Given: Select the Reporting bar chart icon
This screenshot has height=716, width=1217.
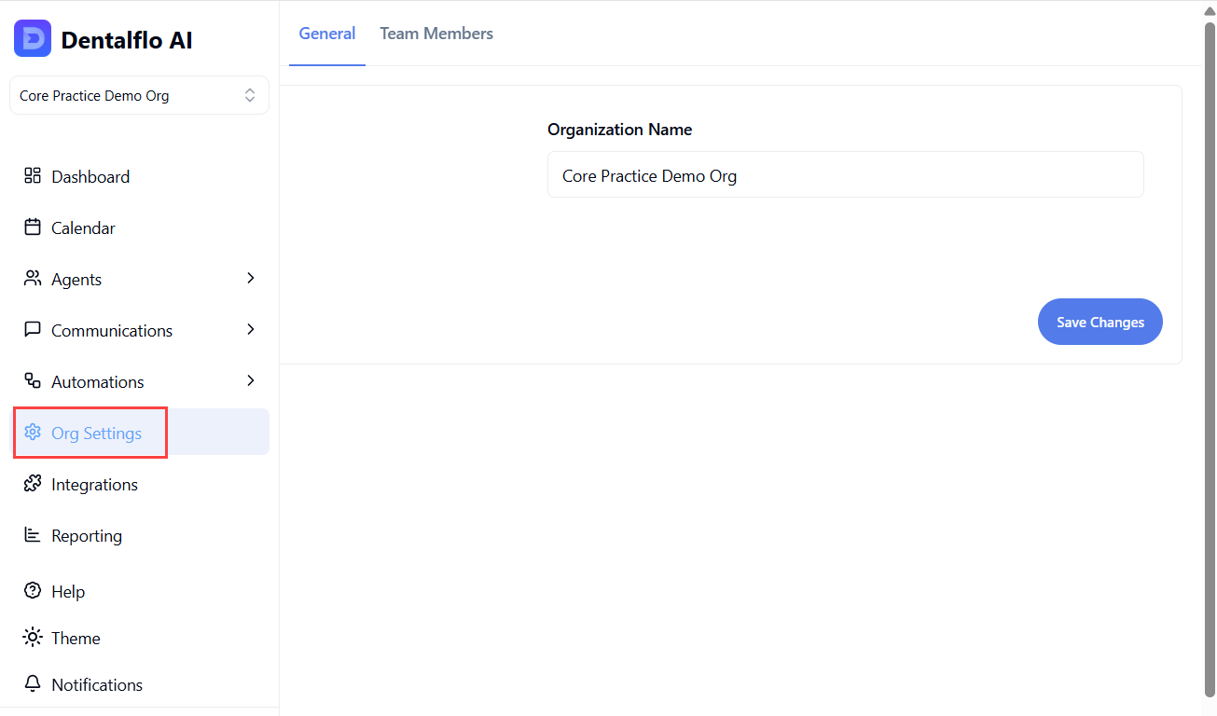Looking at the screenshot, I should [33, 534].
